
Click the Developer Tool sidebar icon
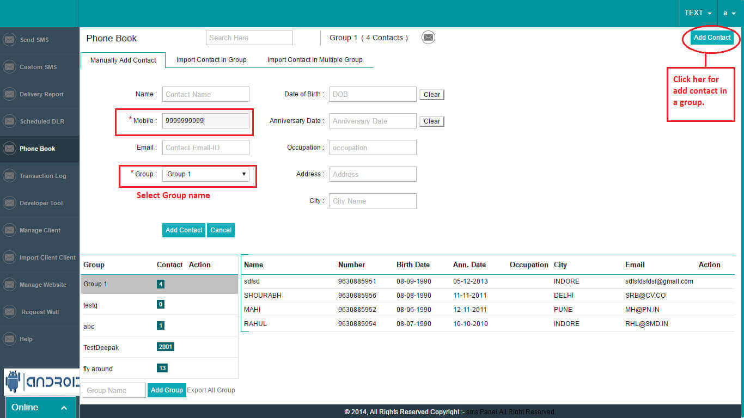point(9,203)
